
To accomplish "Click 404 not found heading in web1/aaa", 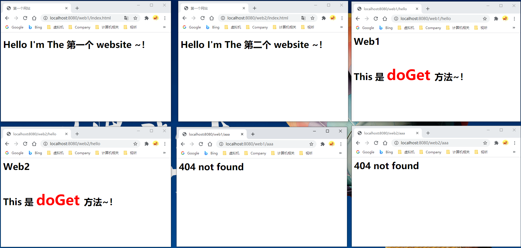I will (211, 167).
